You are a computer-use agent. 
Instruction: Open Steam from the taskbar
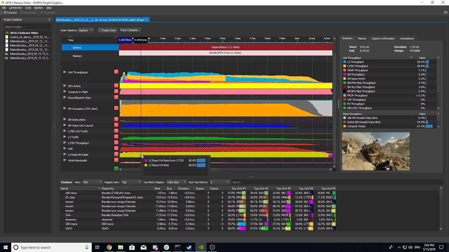click(x=189, y=247)
